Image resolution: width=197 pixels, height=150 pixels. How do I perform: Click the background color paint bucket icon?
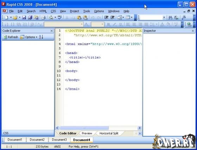[169, 24]
